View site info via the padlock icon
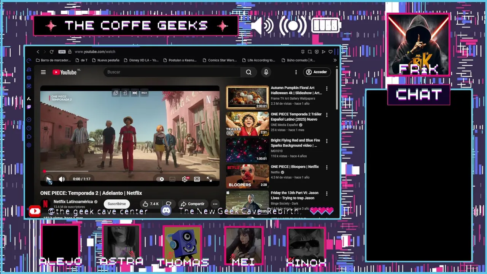Viewport: 487px width, 274px height. (70, 52)
